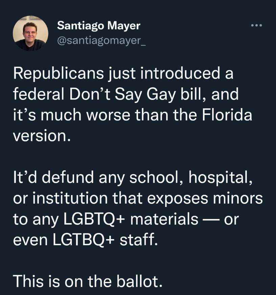This screenshot has height=295, width=276.
Task: Open the Santiago Mayer display name
Action: click(x=98, y=25)
